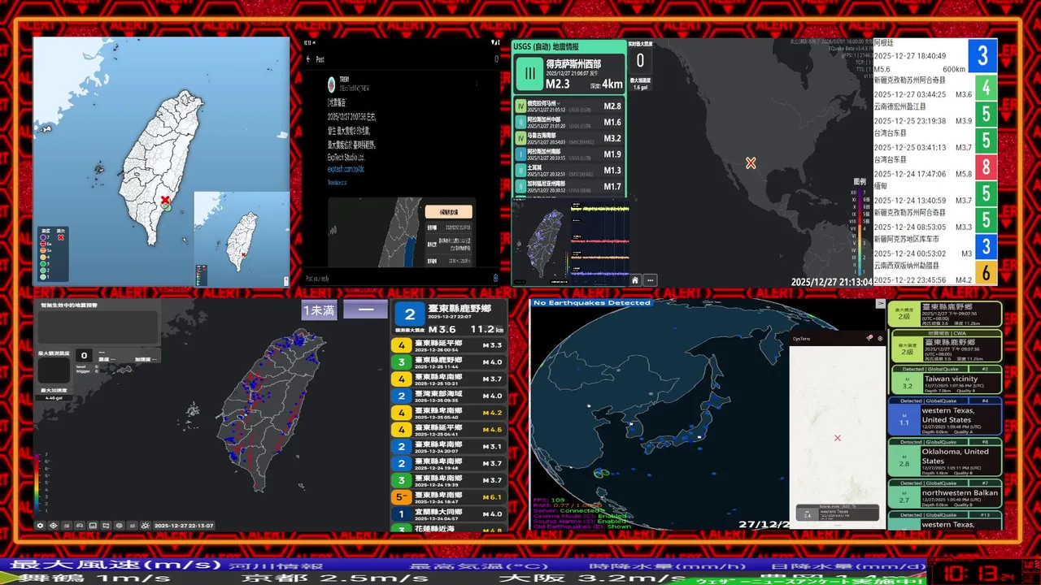Image resolution: width=1041 pixels, height=585 pixels.
Task: Select the 阿拉斯加州中部 M1.6 row
Action: pyautogui.click(x=569, y=123)
